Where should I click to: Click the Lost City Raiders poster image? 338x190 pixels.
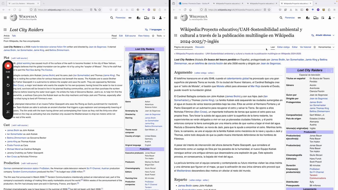click(x=144, y=75)
